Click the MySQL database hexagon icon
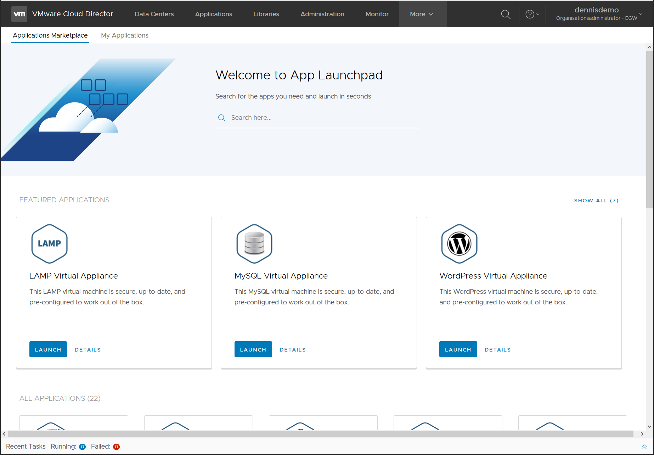The height and width of the screenshot is (455, 654). click(254, 244)
